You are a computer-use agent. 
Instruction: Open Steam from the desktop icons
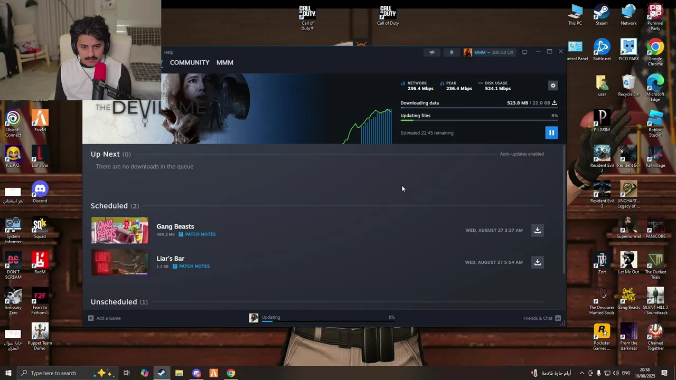coord(602,15)
